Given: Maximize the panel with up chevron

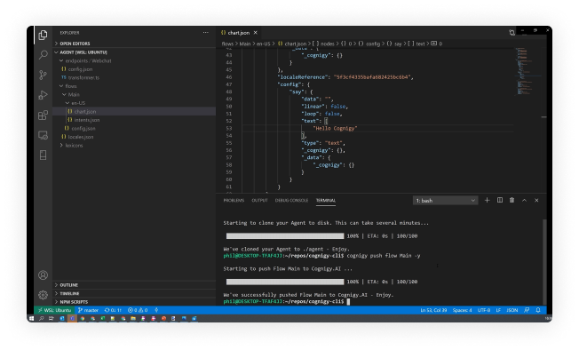Looking at the screenshot, I should pos(524,200).
